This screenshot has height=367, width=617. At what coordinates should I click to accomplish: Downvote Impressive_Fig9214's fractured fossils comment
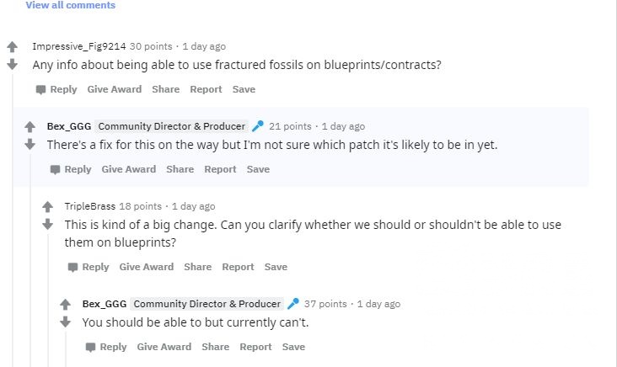(12, 64)
